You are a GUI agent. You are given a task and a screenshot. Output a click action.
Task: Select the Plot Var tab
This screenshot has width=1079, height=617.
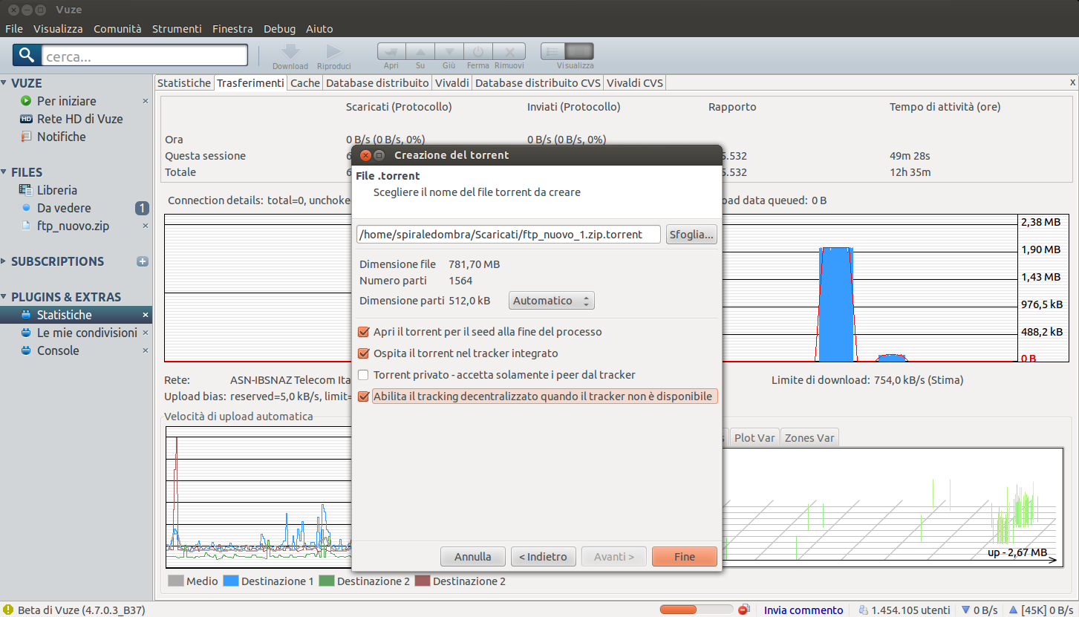pyautogui.click(x=754, y=437)
